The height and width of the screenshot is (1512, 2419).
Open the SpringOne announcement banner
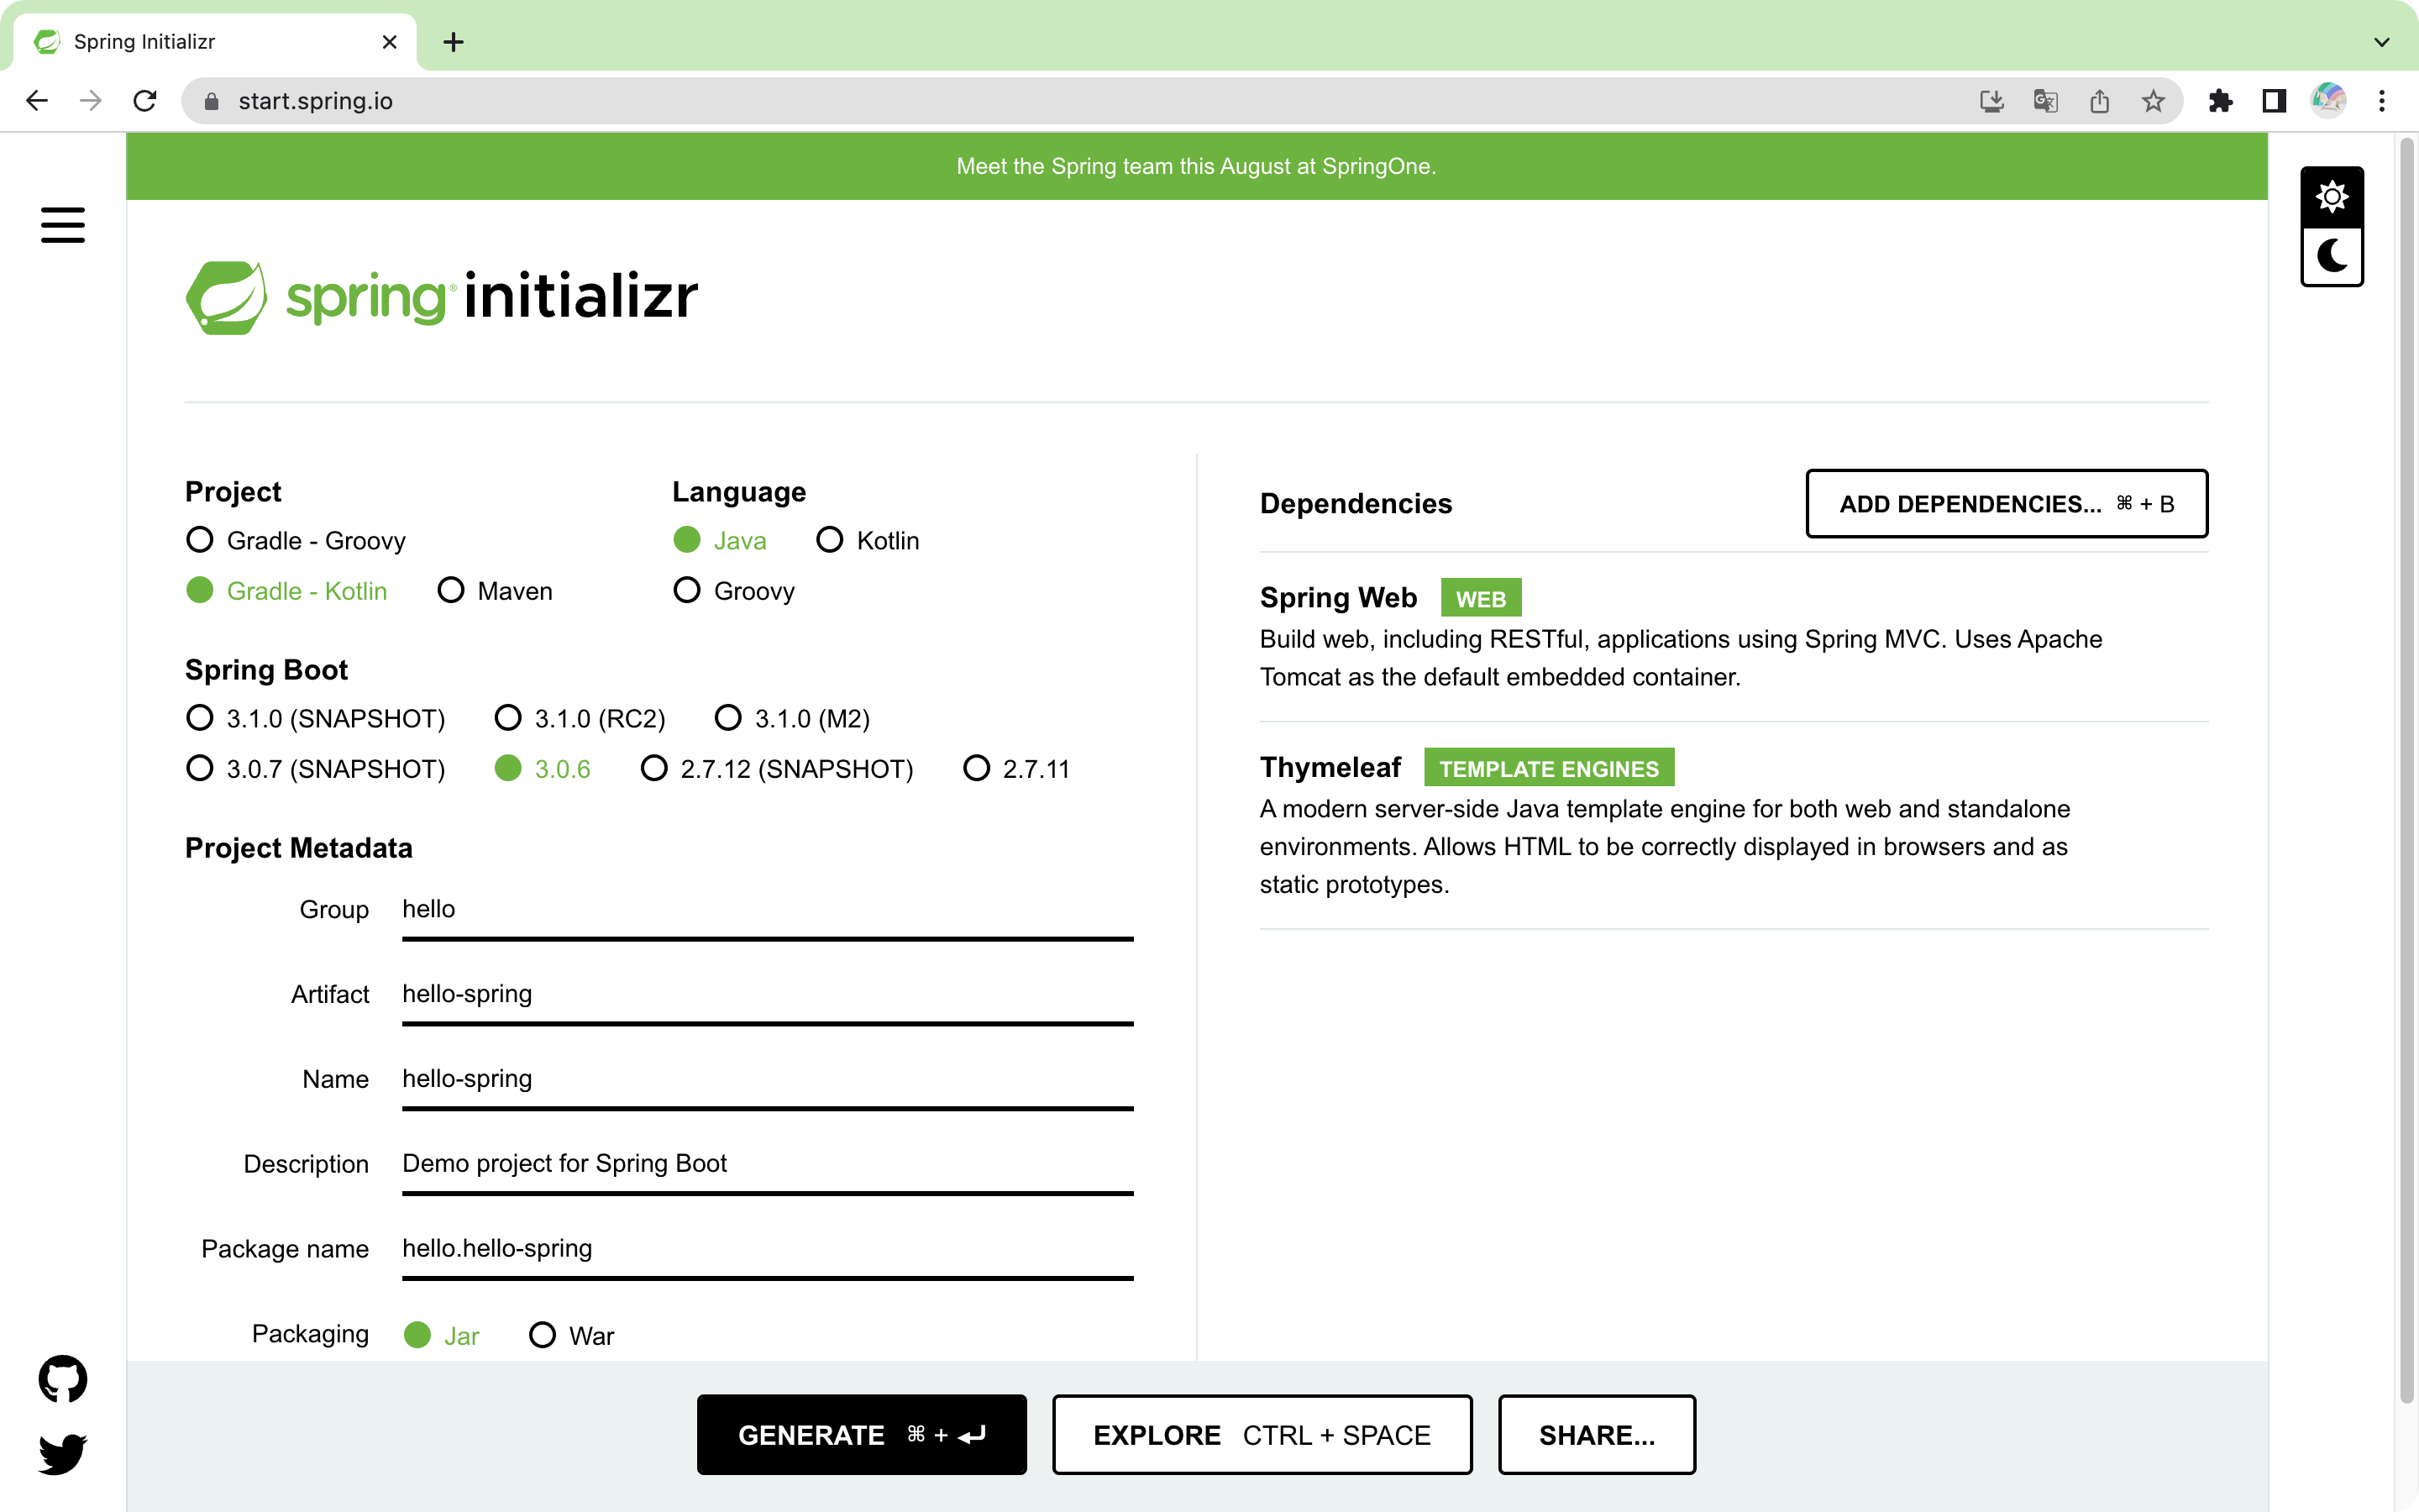(1197, 166)
